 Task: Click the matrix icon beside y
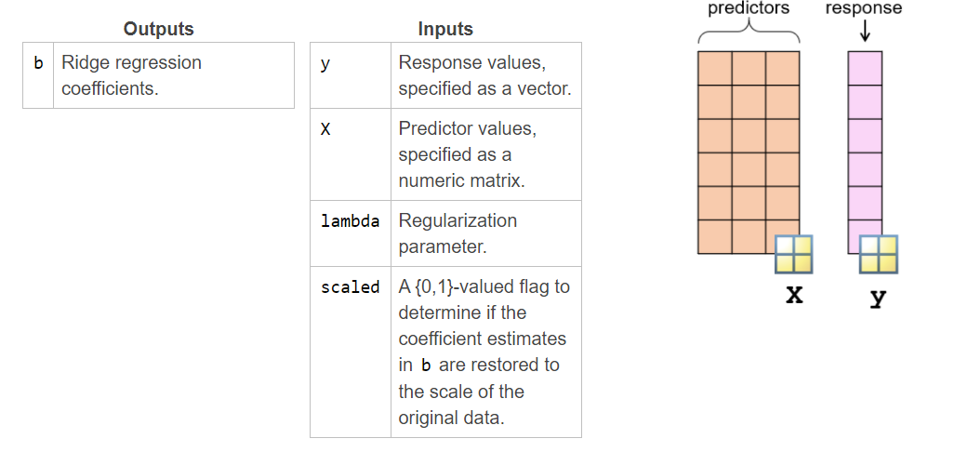pos(878,254)
